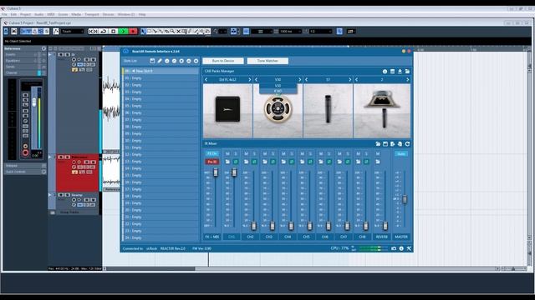Screen dimensions: 535x300
Task: Open the Devices menu in Cubase
Action: point(108,15)
